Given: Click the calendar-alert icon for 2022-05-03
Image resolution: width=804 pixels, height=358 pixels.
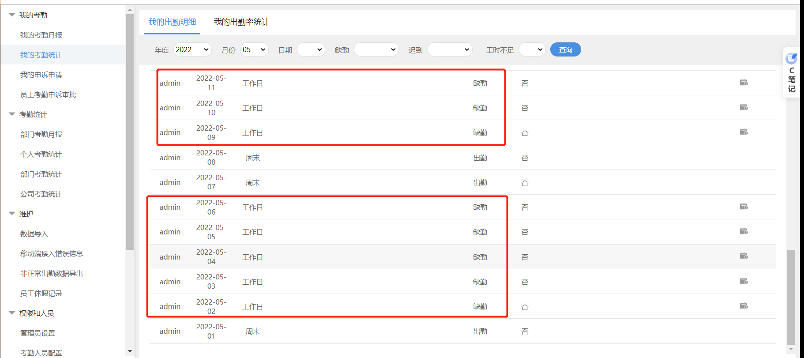Looking at the screenshot, I should (744, 281).
